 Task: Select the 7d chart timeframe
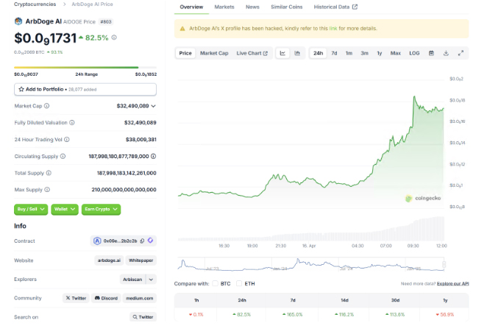coord(334,53)
